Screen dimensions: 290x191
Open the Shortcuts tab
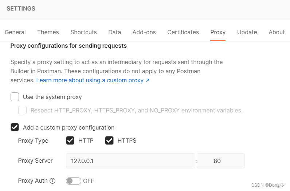coord(83,32)
